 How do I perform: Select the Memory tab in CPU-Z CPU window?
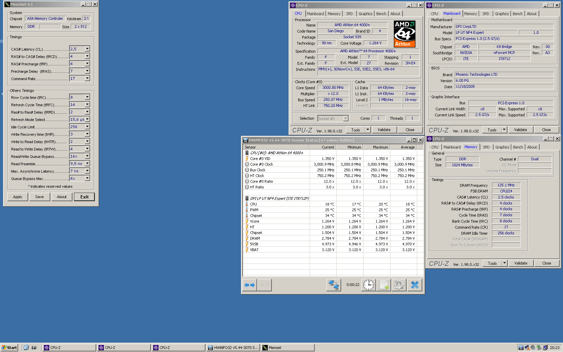pos(334,14)
